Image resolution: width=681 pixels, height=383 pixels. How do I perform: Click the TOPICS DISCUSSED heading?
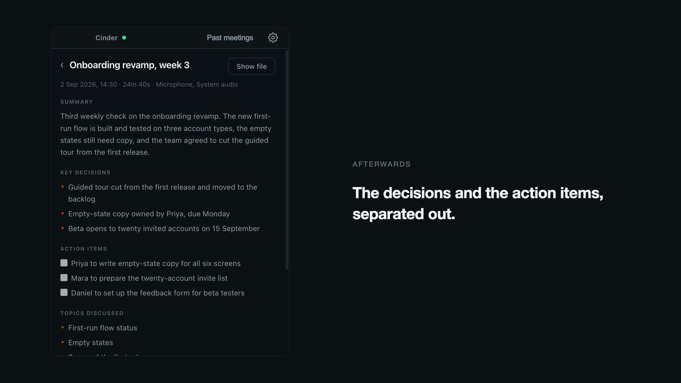(92, 313)
